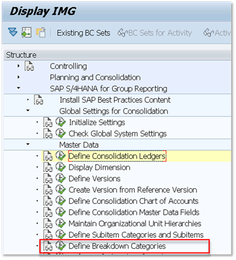Select Initialize Settings text
Image resolution: width=236 pixels, height=260 pixels.
(x=97, y=122)
